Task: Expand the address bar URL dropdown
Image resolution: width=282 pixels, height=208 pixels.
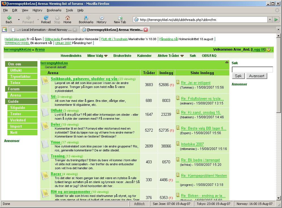Action: pos(270,20)
